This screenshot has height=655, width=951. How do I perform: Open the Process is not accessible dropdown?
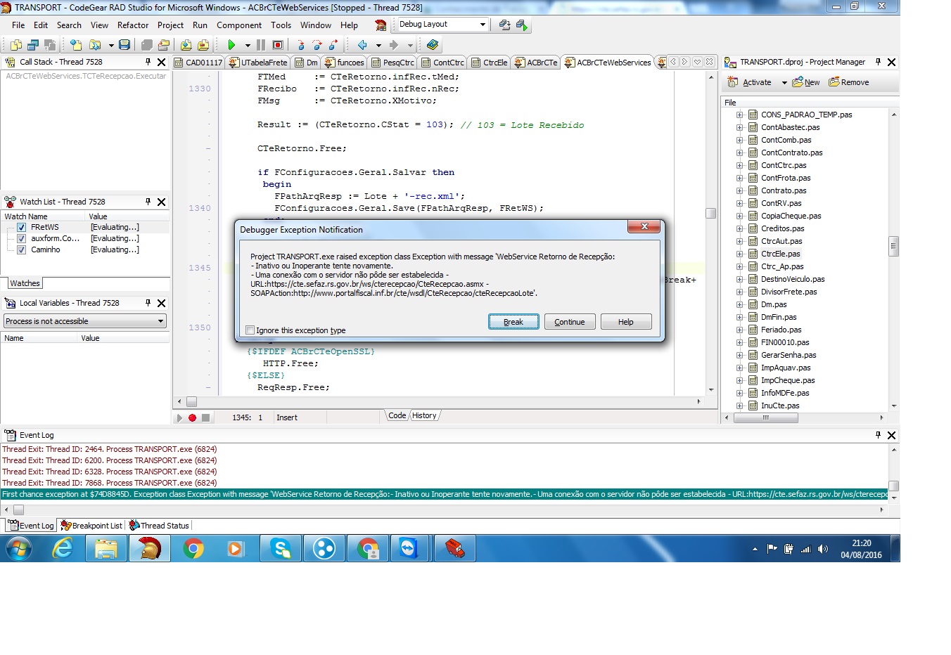click(x=160, y=321)
